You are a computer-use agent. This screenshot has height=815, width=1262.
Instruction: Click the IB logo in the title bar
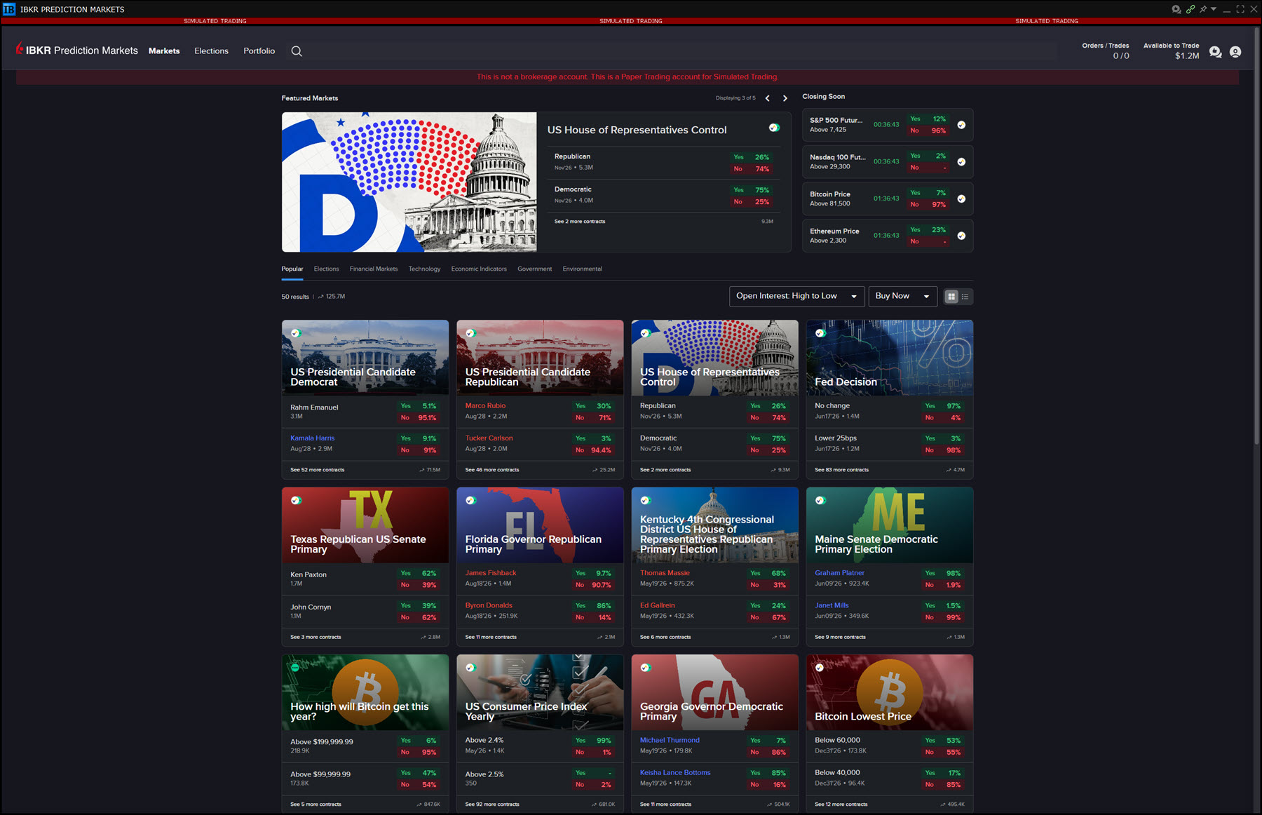click(9, 9)
